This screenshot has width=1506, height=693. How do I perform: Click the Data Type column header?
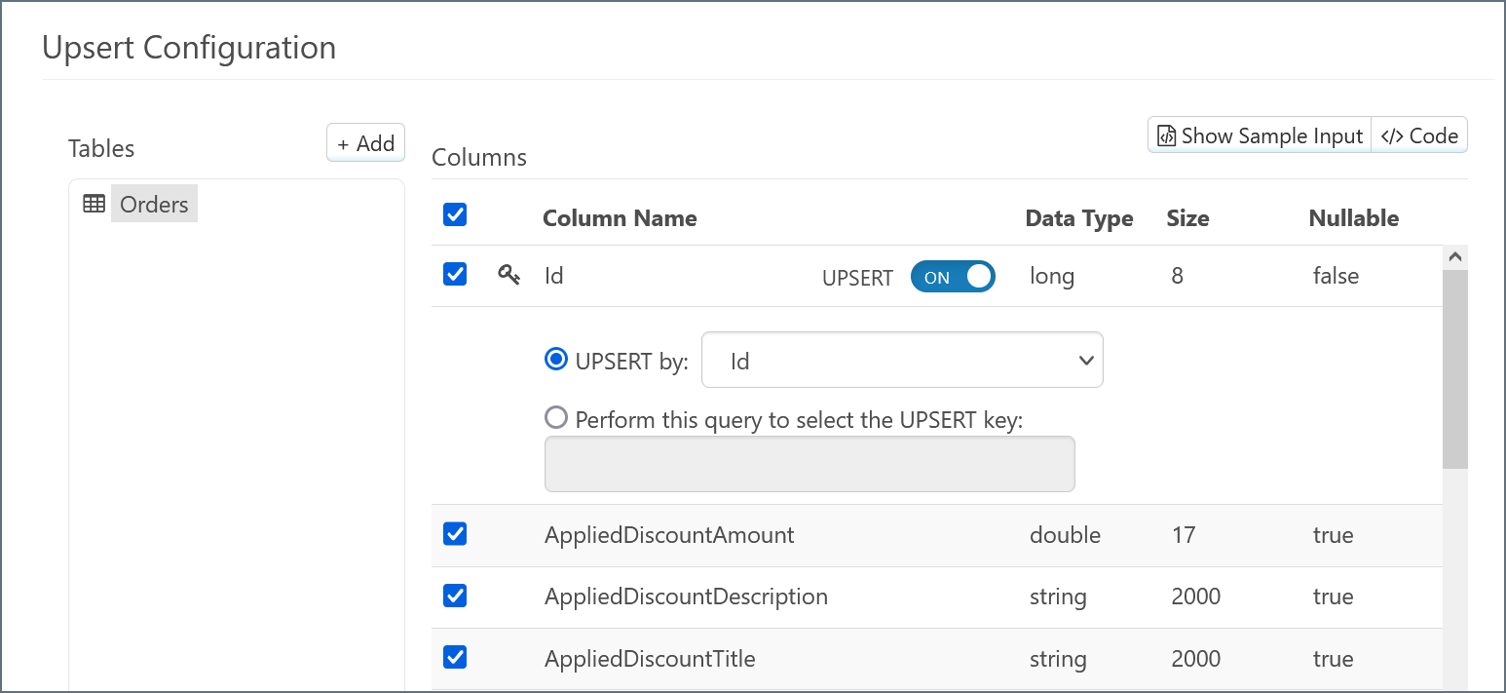pos(1078,218)
